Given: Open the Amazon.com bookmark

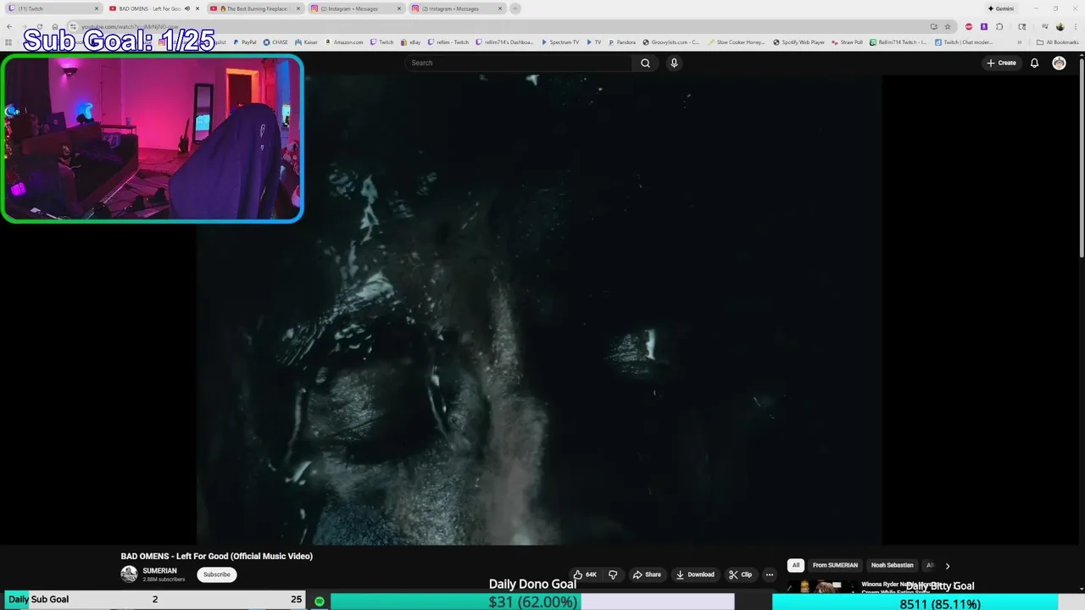Looking at the screenshot, I should tap(344, 42).
